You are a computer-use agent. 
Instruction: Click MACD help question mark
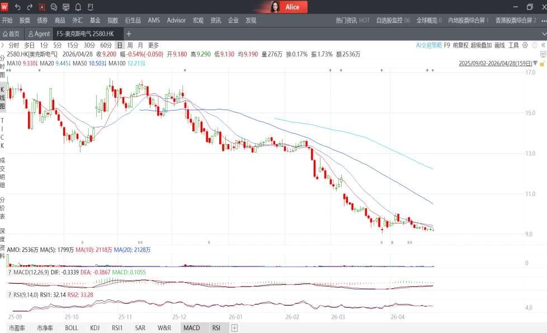[10, 272]
